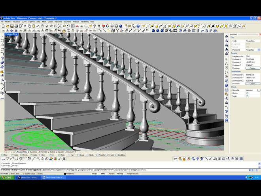
Task: Click the Windows Start button
Action: tap(8, 177)
